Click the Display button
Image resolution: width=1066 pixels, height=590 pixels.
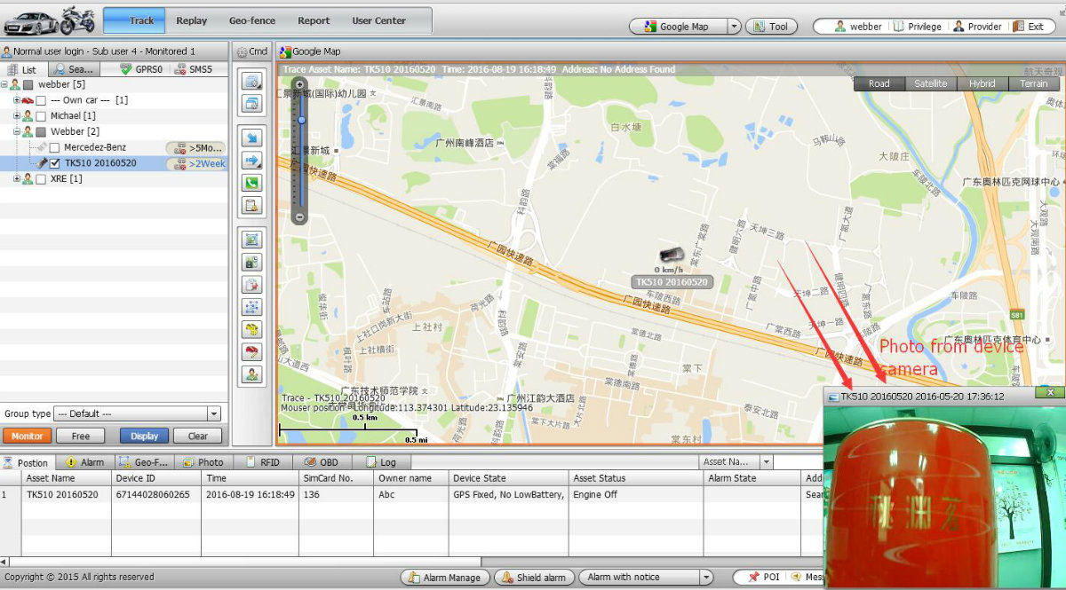click(x=145, y=436)
